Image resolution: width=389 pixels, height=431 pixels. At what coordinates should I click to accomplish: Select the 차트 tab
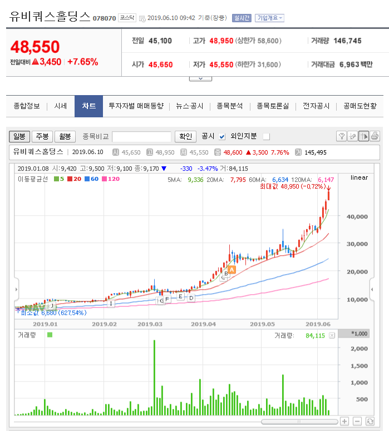88,106
